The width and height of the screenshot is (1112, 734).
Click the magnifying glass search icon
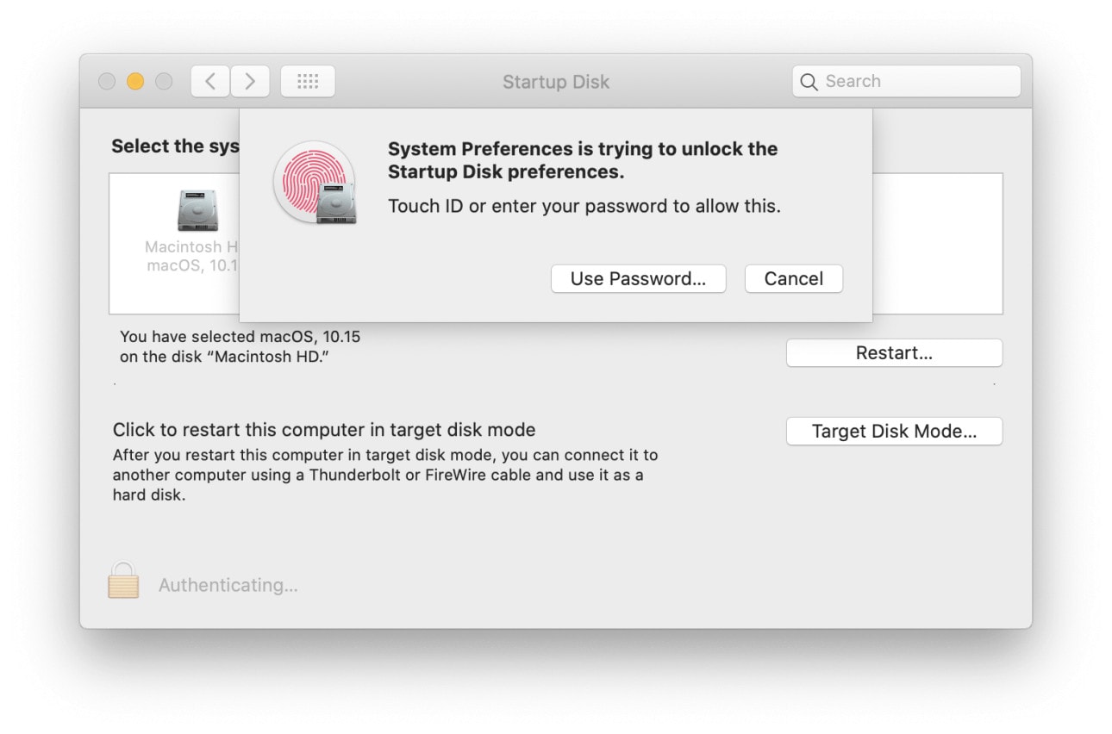(x=809, y=82)
